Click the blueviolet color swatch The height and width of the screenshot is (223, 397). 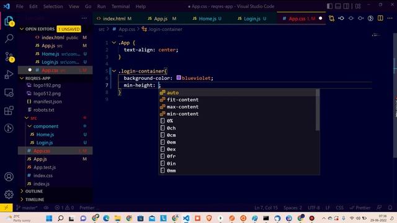click(179, 77)
